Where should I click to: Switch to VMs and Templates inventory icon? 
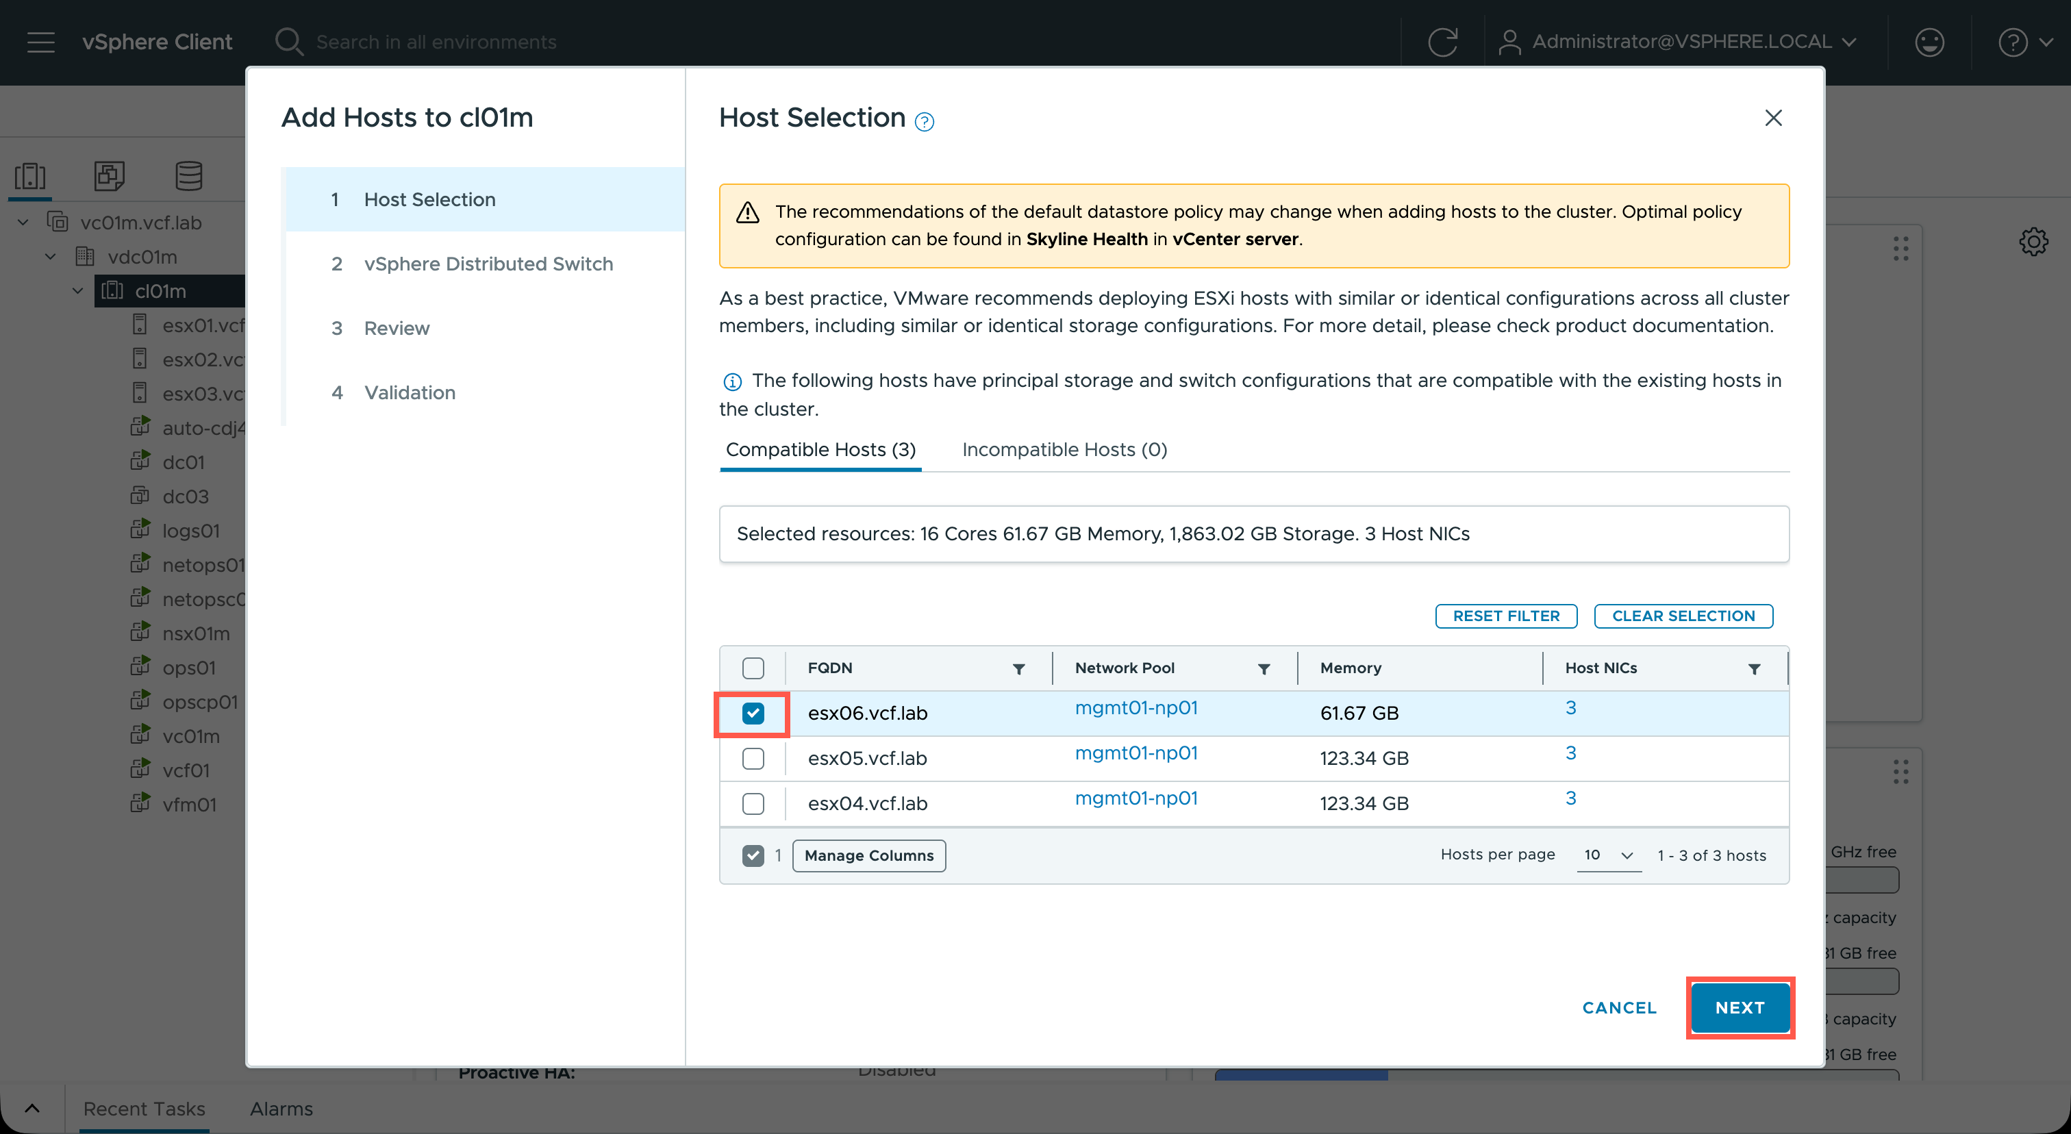pyautogui.click(x=108, y=175)
